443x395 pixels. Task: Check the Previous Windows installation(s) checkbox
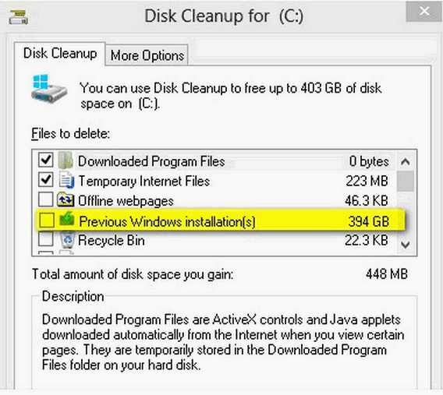[x=47, y=220]
